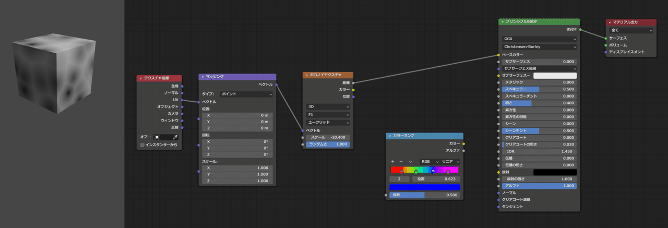
Task: Click the ディスプレイスメント input socket
Action: [605, 52]
